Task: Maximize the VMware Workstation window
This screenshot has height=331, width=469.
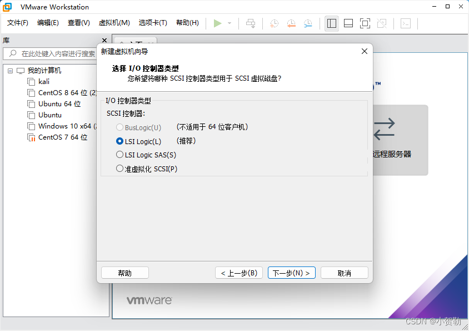Action: point(447,7)
